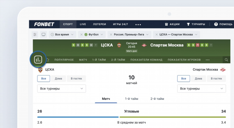Select Все filter for CSKA
Image resolution: width=234 pixels, height=128 pixels.
(44, 79)
